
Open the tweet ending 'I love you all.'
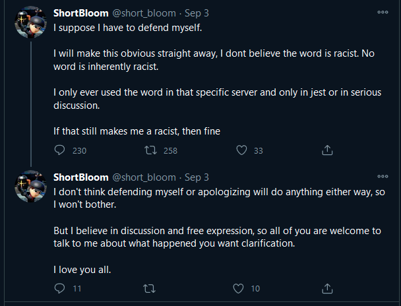(219, 231)
